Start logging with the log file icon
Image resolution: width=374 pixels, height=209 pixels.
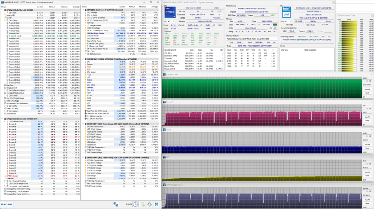coord(143,204)
